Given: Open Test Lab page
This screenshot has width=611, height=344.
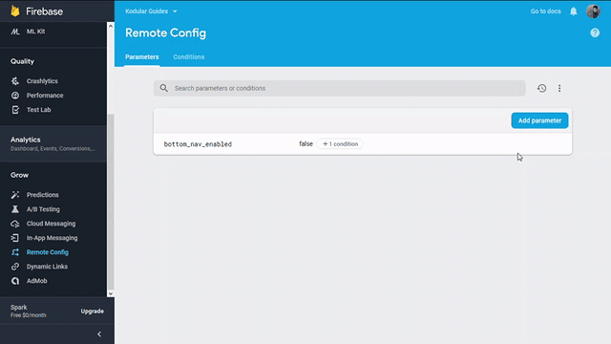Looking at the screenshot, I should coord(38,110).
